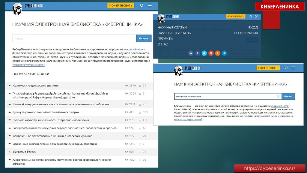Viewport: 307px width, 173px height.
Task: Click 'Искать' next to the 'семейная психология' query
Action: coord(288,96)
